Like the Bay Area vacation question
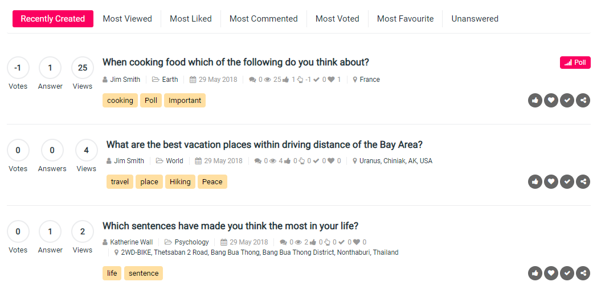 (534, 182)
